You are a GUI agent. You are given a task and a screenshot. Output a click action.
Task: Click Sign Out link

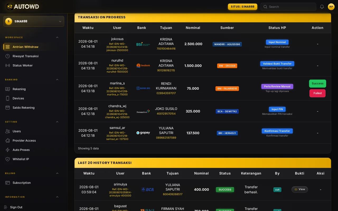[x=16, y=207]
